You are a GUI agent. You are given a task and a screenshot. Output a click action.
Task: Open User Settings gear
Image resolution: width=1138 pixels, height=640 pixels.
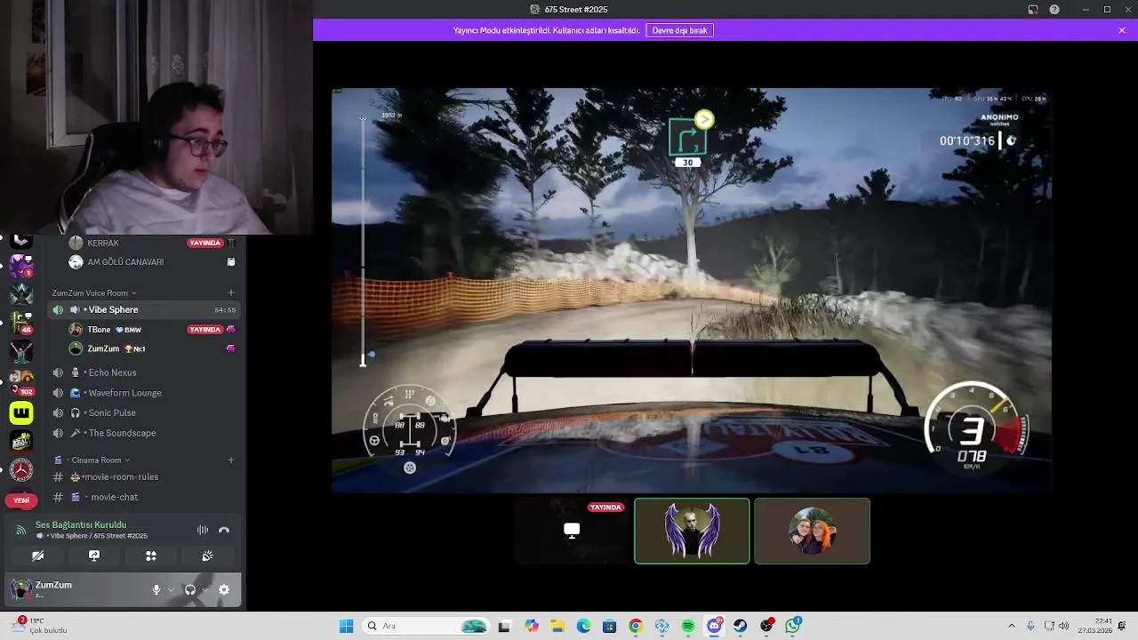click(224, 589)
